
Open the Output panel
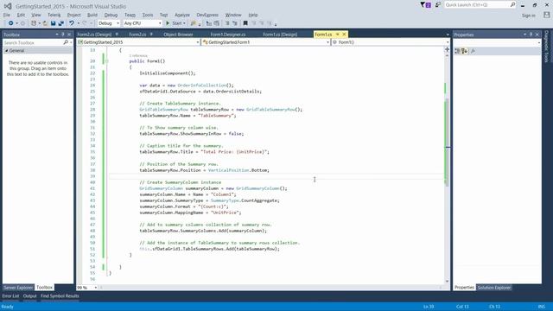pos(30,295)
